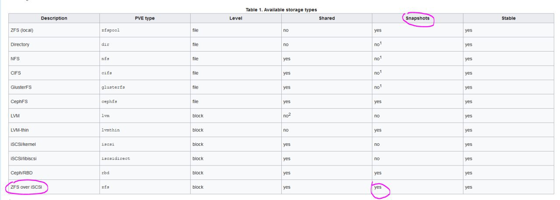Select the Snapshots value 'yes' for Ceph/RBD
Viewport: 560px width, 200px height.
pyautogui.click(x=378, y=173)
